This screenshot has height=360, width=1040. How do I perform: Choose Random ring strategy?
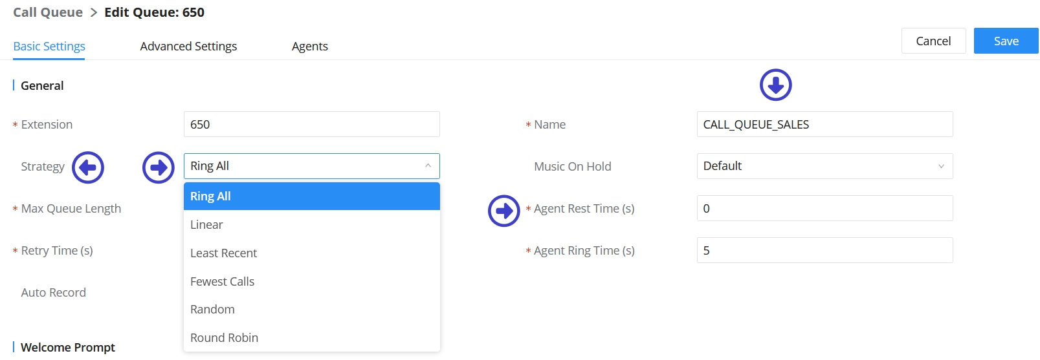(x=311, y=310)
